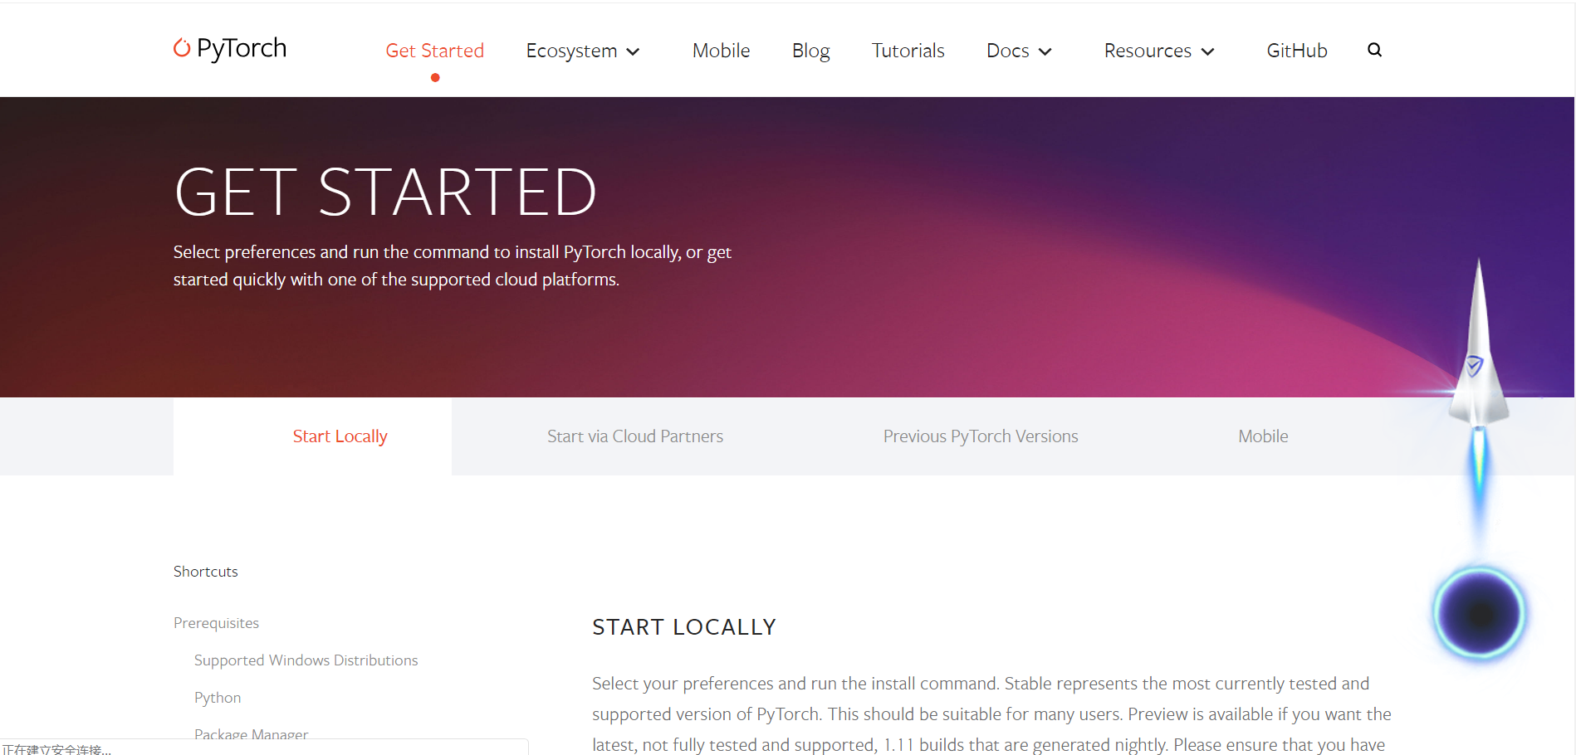The width and height of the screenshot is (1576, 755).
Task: Open Get Started in navigation
Action: tap(434, 51)
